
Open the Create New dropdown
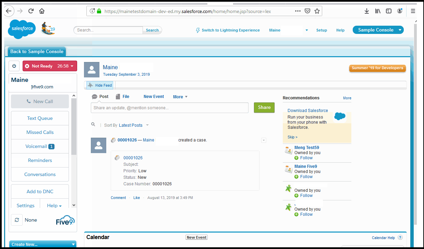[x=43, y=244]
